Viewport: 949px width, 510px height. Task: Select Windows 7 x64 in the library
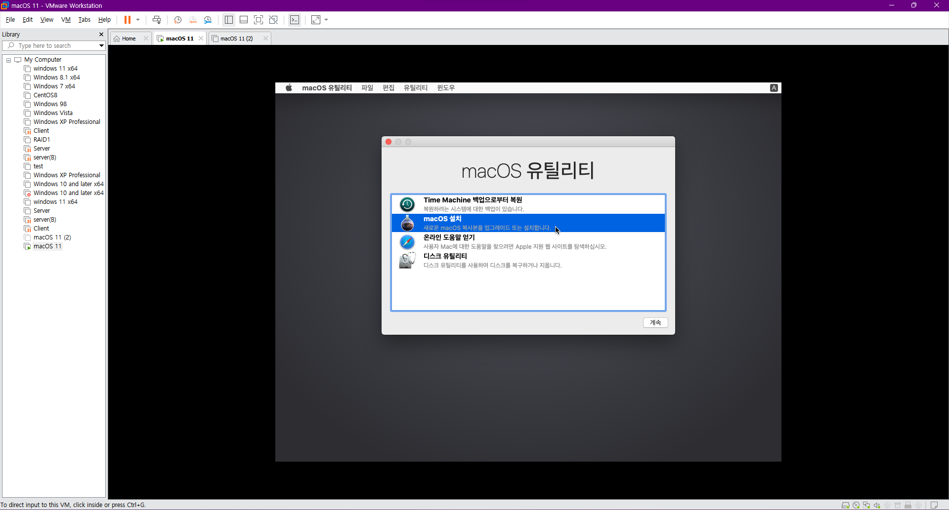(x=54, y=86)
